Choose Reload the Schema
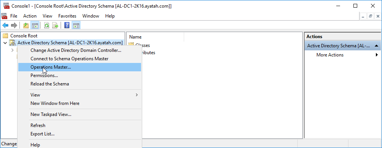Screen dimensions: 382x148 click(80, 84)
